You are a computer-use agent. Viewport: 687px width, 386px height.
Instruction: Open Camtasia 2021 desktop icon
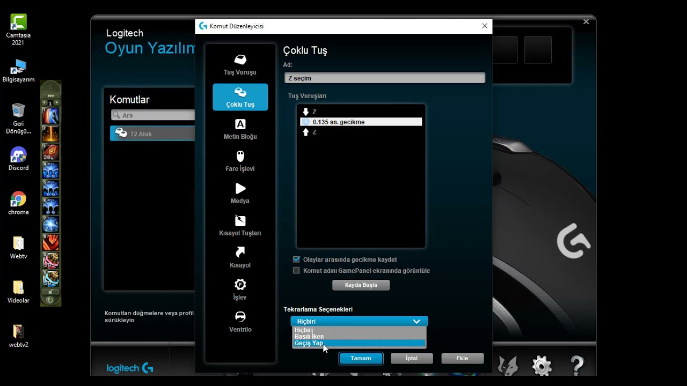coord(18,30)
